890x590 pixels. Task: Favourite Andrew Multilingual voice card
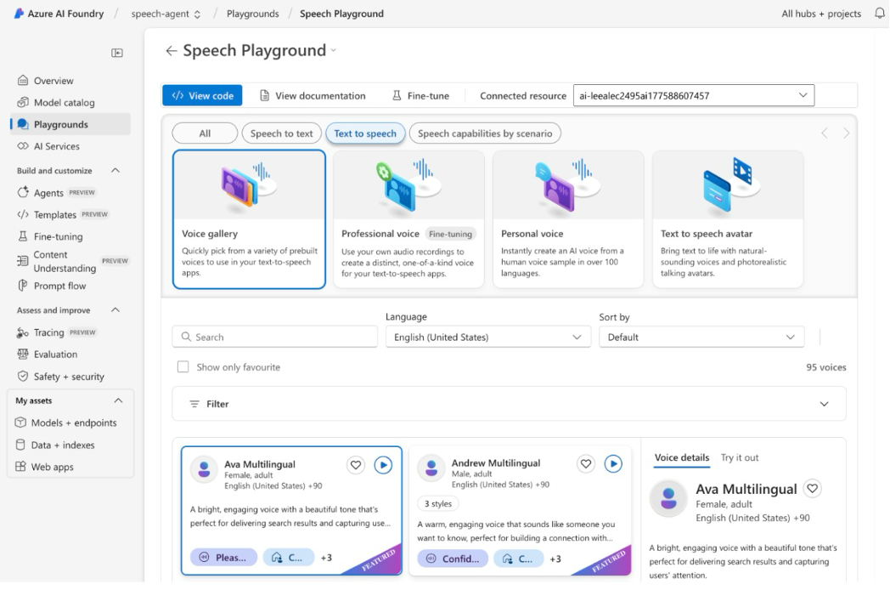point(586,464)
